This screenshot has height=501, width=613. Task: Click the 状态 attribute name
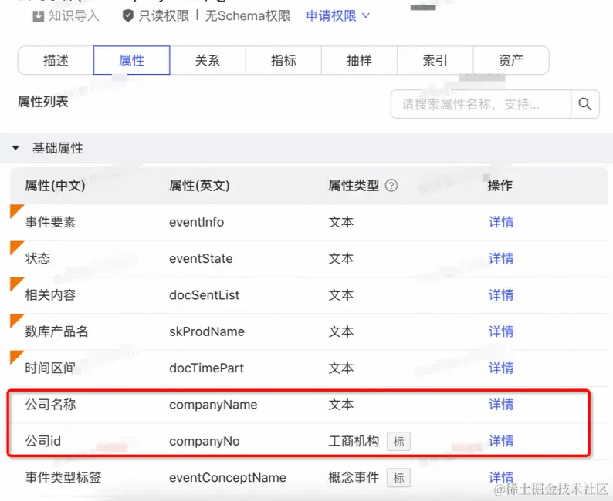pyautogui.click(x=38, y=258)
